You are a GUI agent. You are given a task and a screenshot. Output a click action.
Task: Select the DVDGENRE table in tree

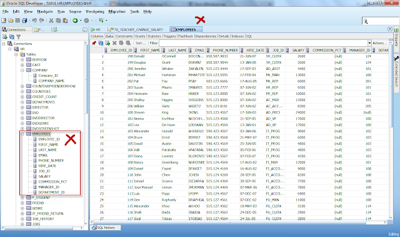[x=40, y=123]
